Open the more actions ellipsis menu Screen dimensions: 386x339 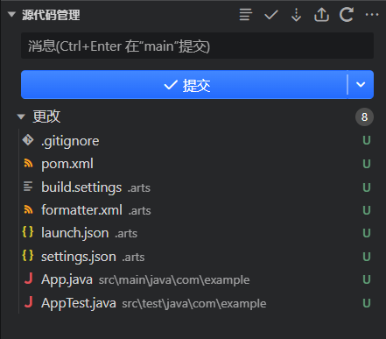[372, 14]
